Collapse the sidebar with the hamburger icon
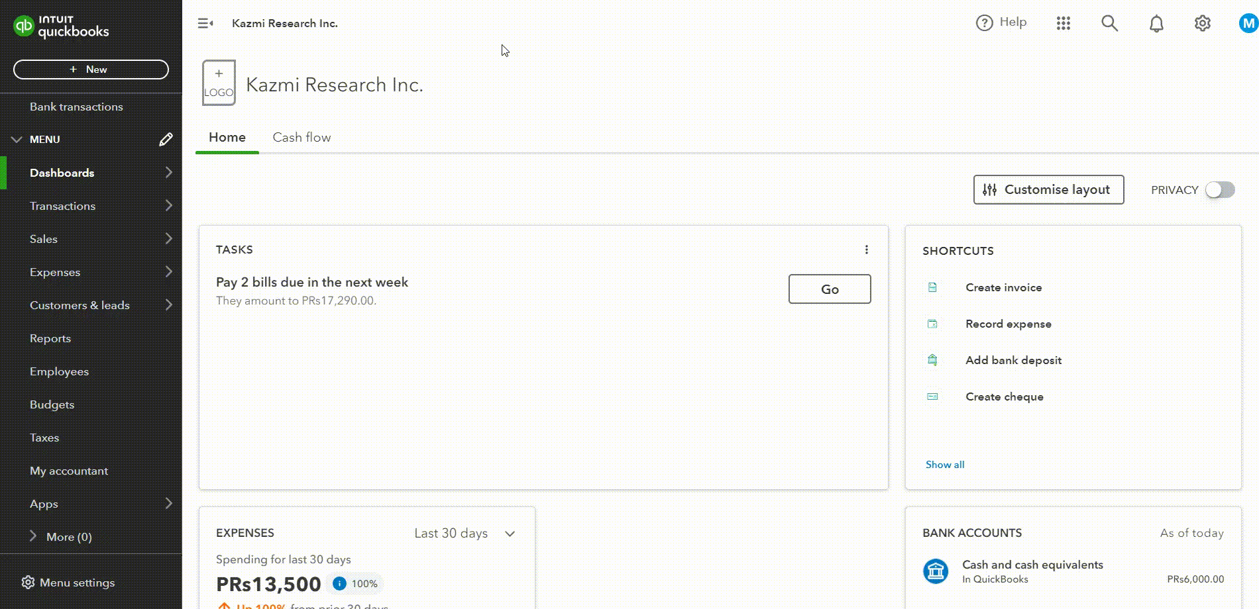This screenshot has width=1259, height=609. pyautogui.click(x=205, y=23)
